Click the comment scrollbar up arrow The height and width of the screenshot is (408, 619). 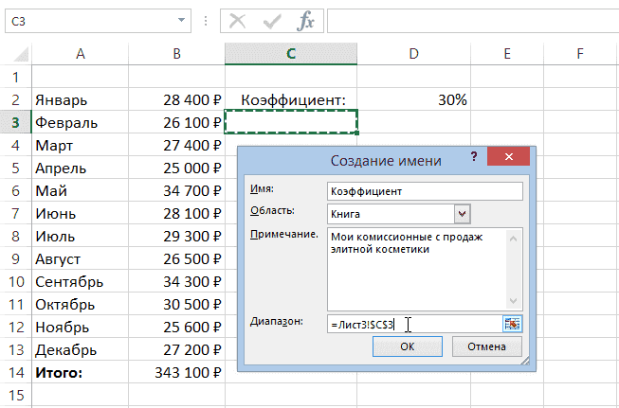point(513,239)
